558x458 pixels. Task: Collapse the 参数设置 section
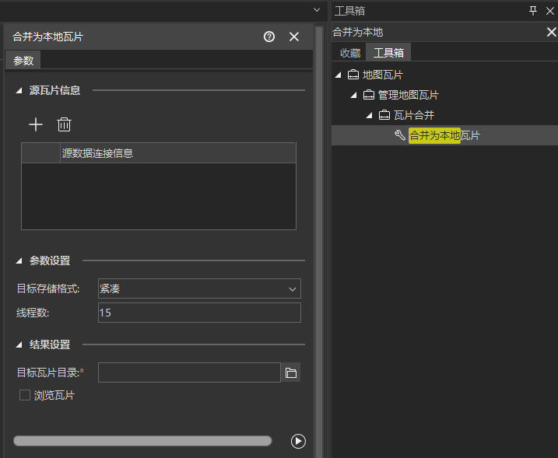click(19, 261)
